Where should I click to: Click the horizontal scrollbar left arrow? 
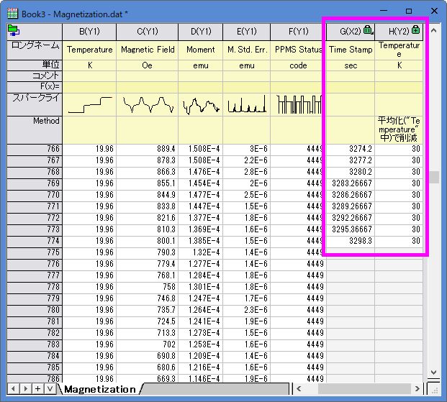tap(299, 388)
